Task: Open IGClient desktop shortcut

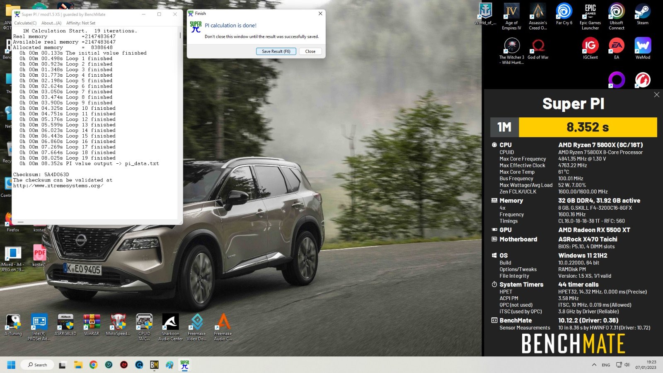Action: point(590,49)
